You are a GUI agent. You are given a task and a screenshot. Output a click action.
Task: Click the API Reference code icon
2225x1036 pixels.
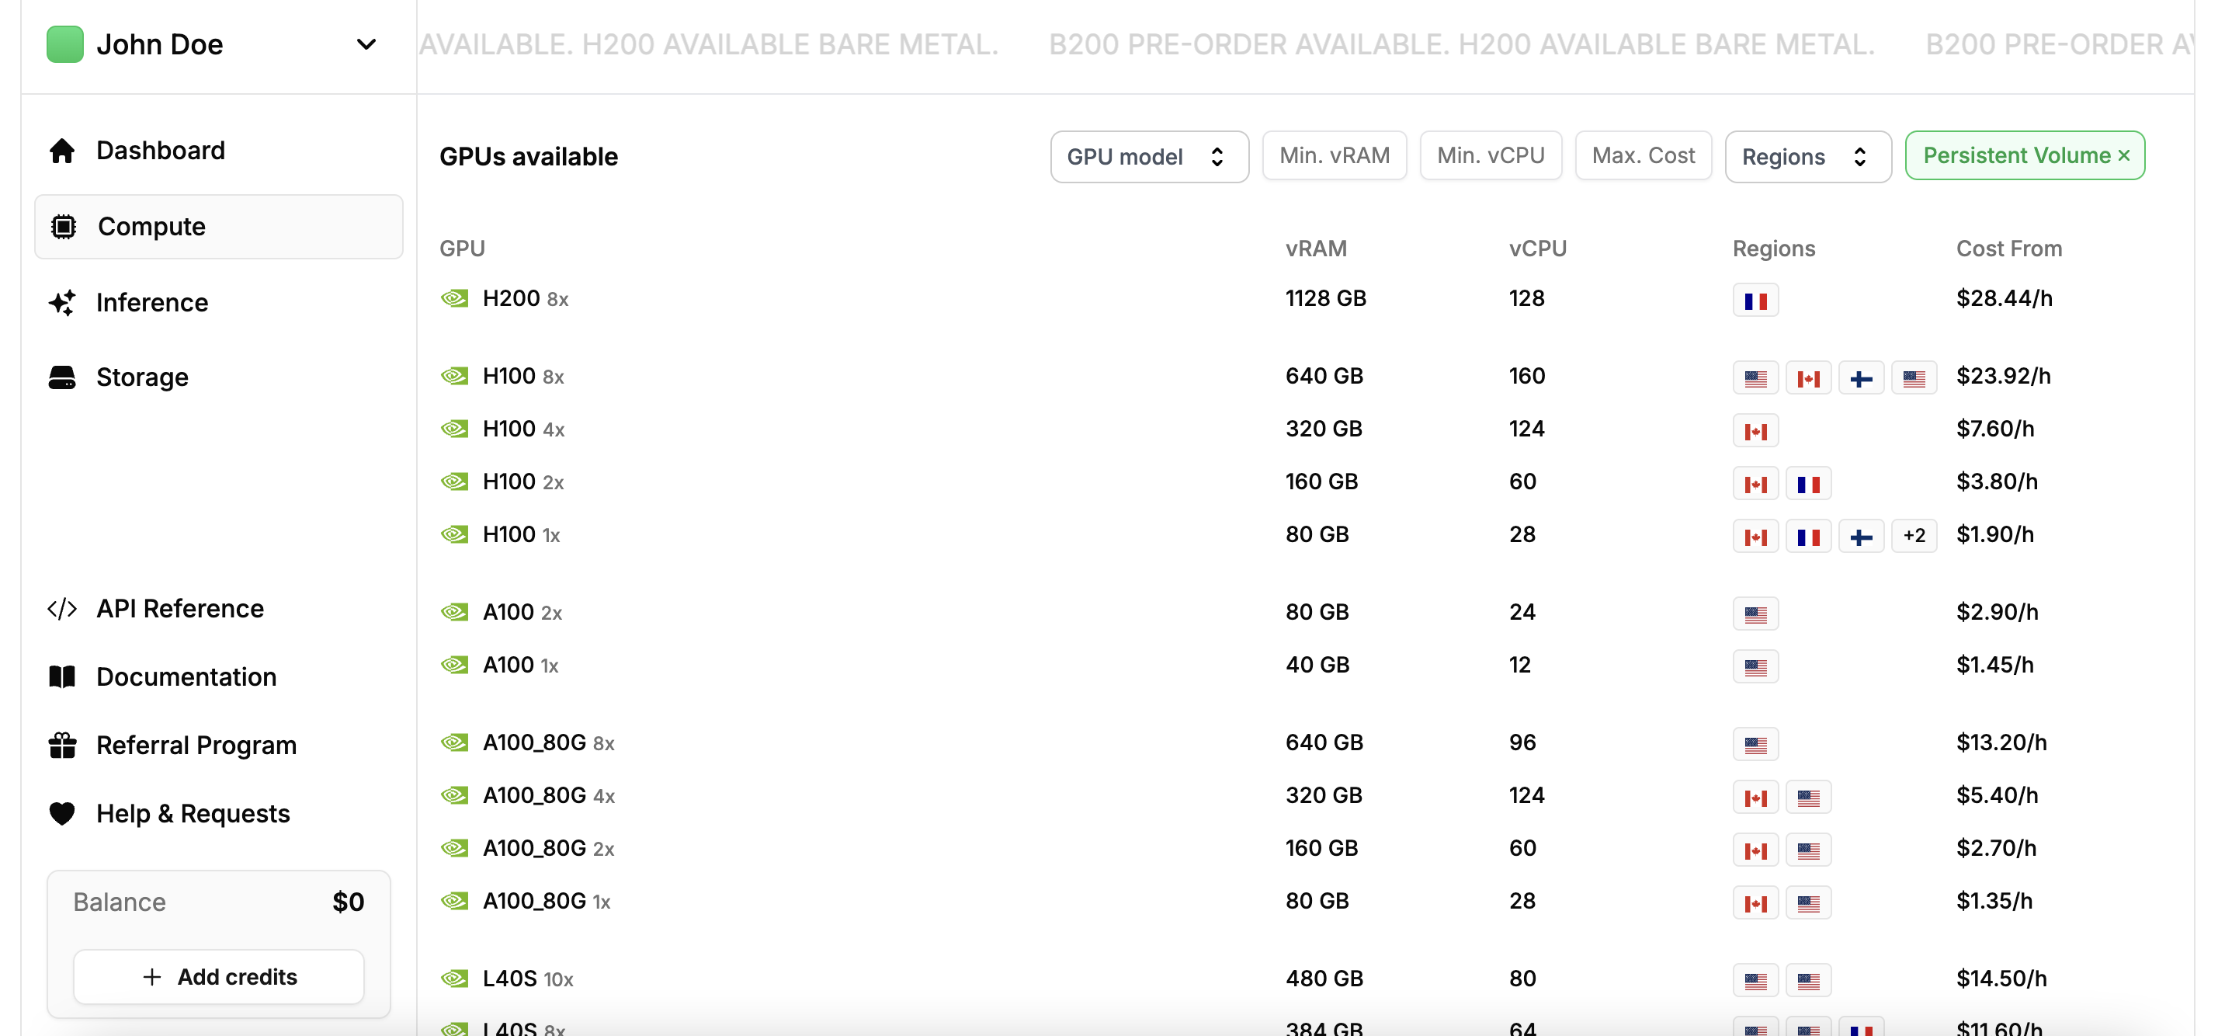[62, 608]
